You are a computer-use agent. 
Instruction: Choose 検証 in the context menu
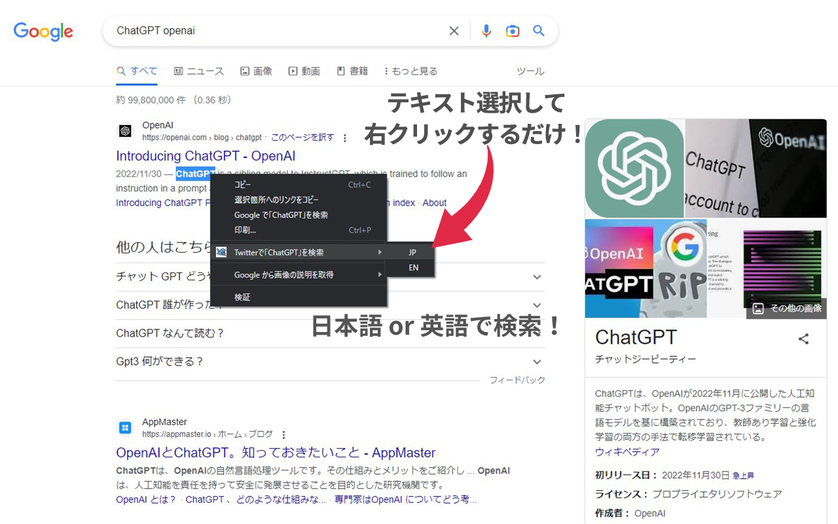tap(299, 297)
